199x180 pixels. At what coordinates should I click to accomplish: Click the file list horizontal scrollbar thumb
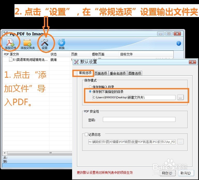40,153
